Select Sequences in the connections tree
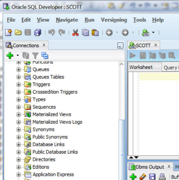 click(x=44, y=107)
